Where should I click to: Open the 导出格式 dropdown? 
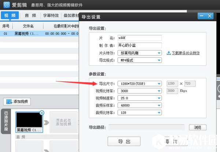[x=159, y=60]
